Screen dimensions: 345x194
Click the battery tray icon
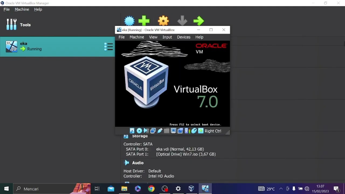coord(300,189)
